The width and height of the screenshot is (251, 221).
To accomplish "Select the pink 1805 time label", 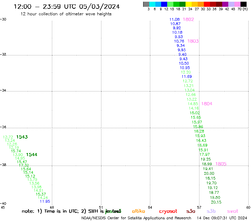I will click(x=221, y=164).
